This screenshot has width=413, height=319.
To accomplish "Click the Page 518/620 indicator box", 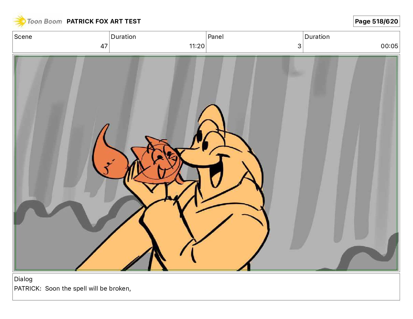I will (376, 21).
